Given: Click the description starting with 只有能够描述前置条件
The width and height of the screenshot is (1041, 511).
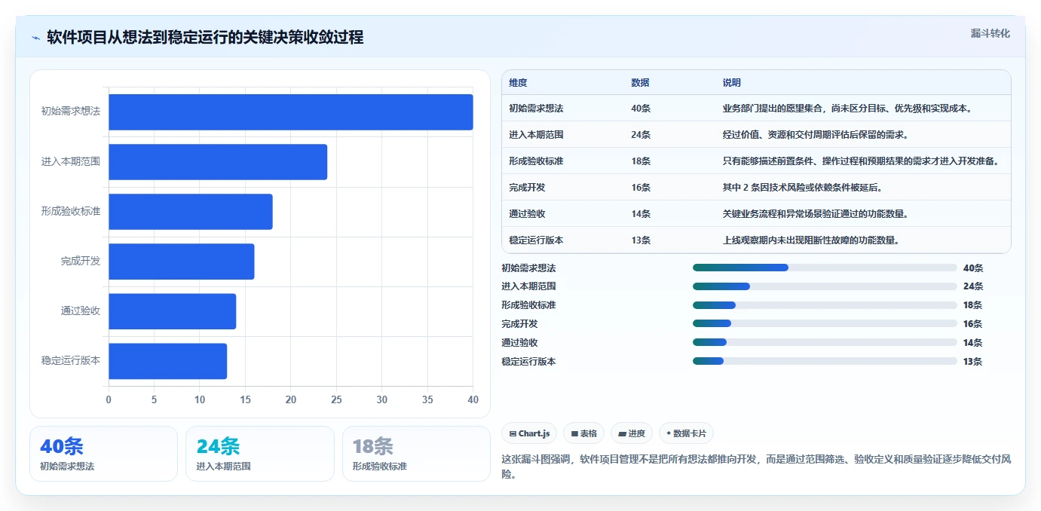Looking at the screenshot, I should click(861, 161).
